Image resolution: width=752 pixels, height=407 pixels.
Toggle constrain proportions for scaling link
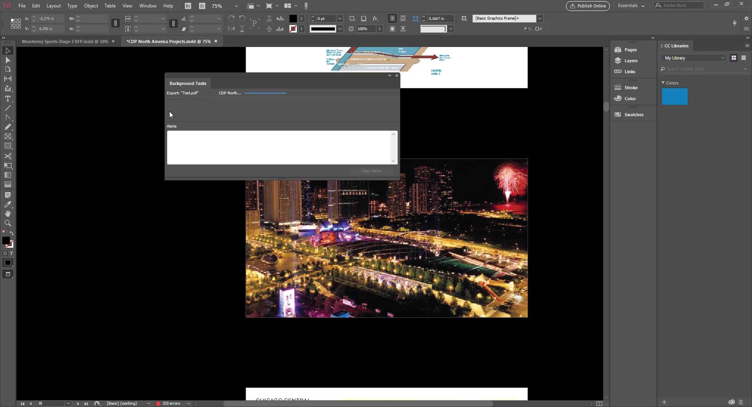(x=174, y=23)
